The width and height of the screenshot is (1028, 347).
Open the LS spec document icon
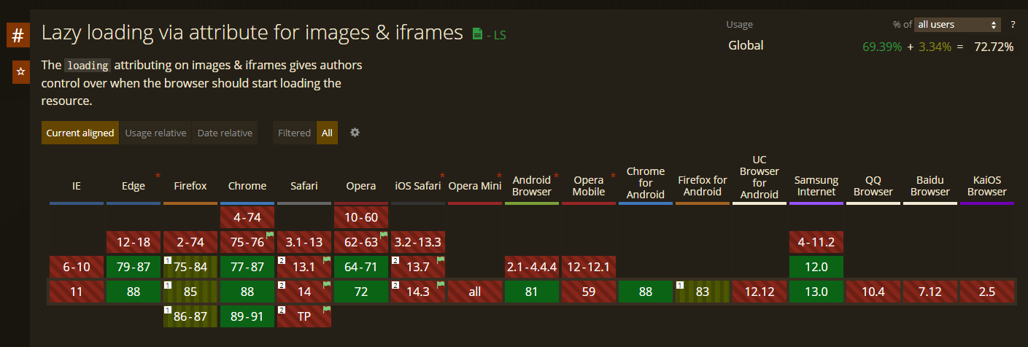[477, 34]
